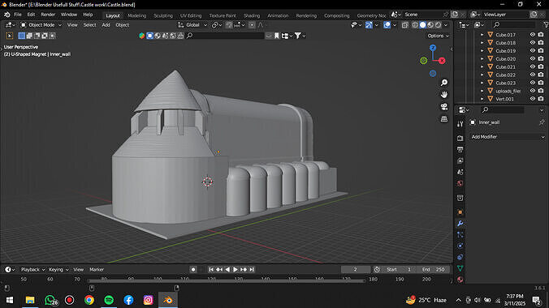Open Global transform orientation dropdown
The height and width of the screenshot is (308, 549).
[x=192, y=25]
